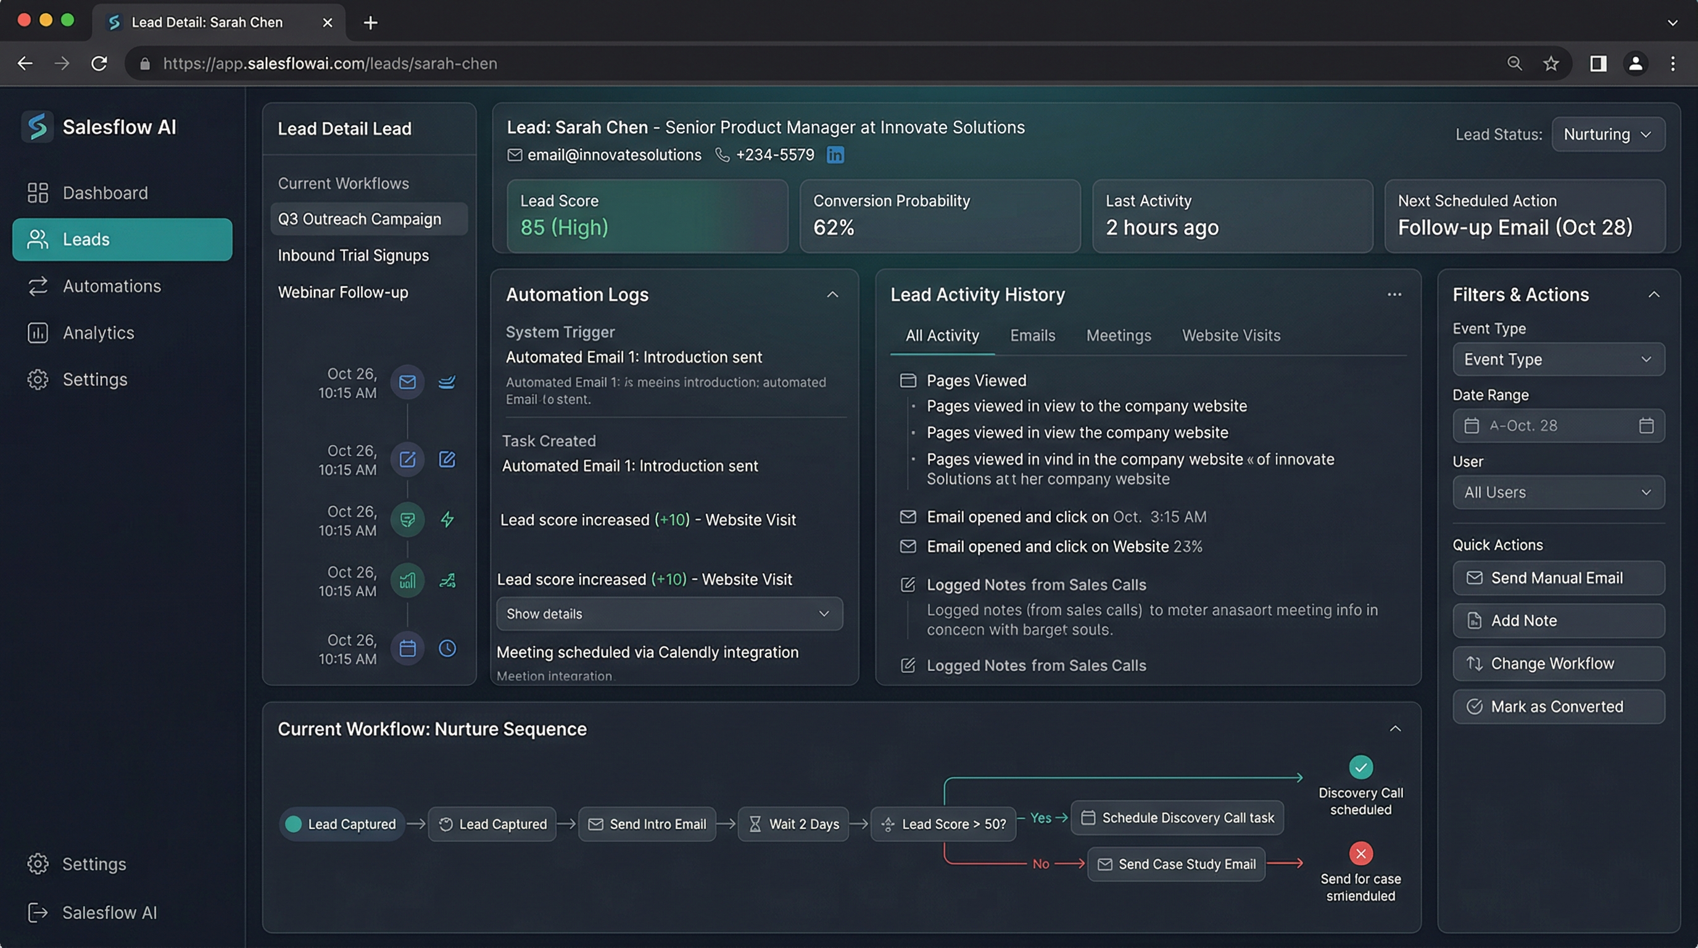Click the lightning bolt icon in the timeline
This screenshot has width=1698, height=948.
coord(447,520)
